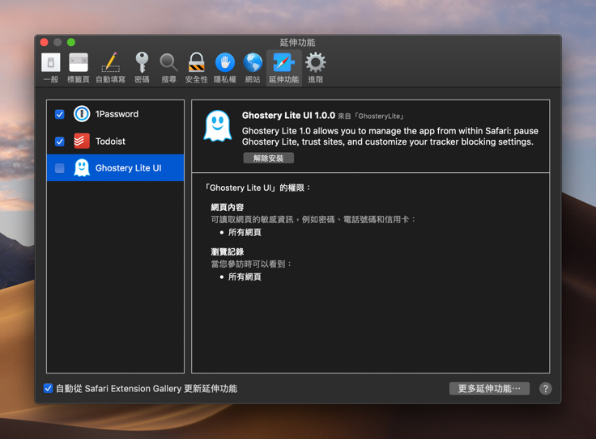This screenshot has height=439, width=596.
Task: Click the large Ghostery ghost in detail pane
Action: tap(217, 126)
